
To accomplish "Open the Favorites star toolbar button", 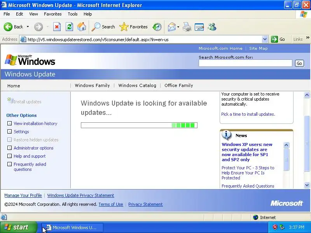I will click(133, 27).
